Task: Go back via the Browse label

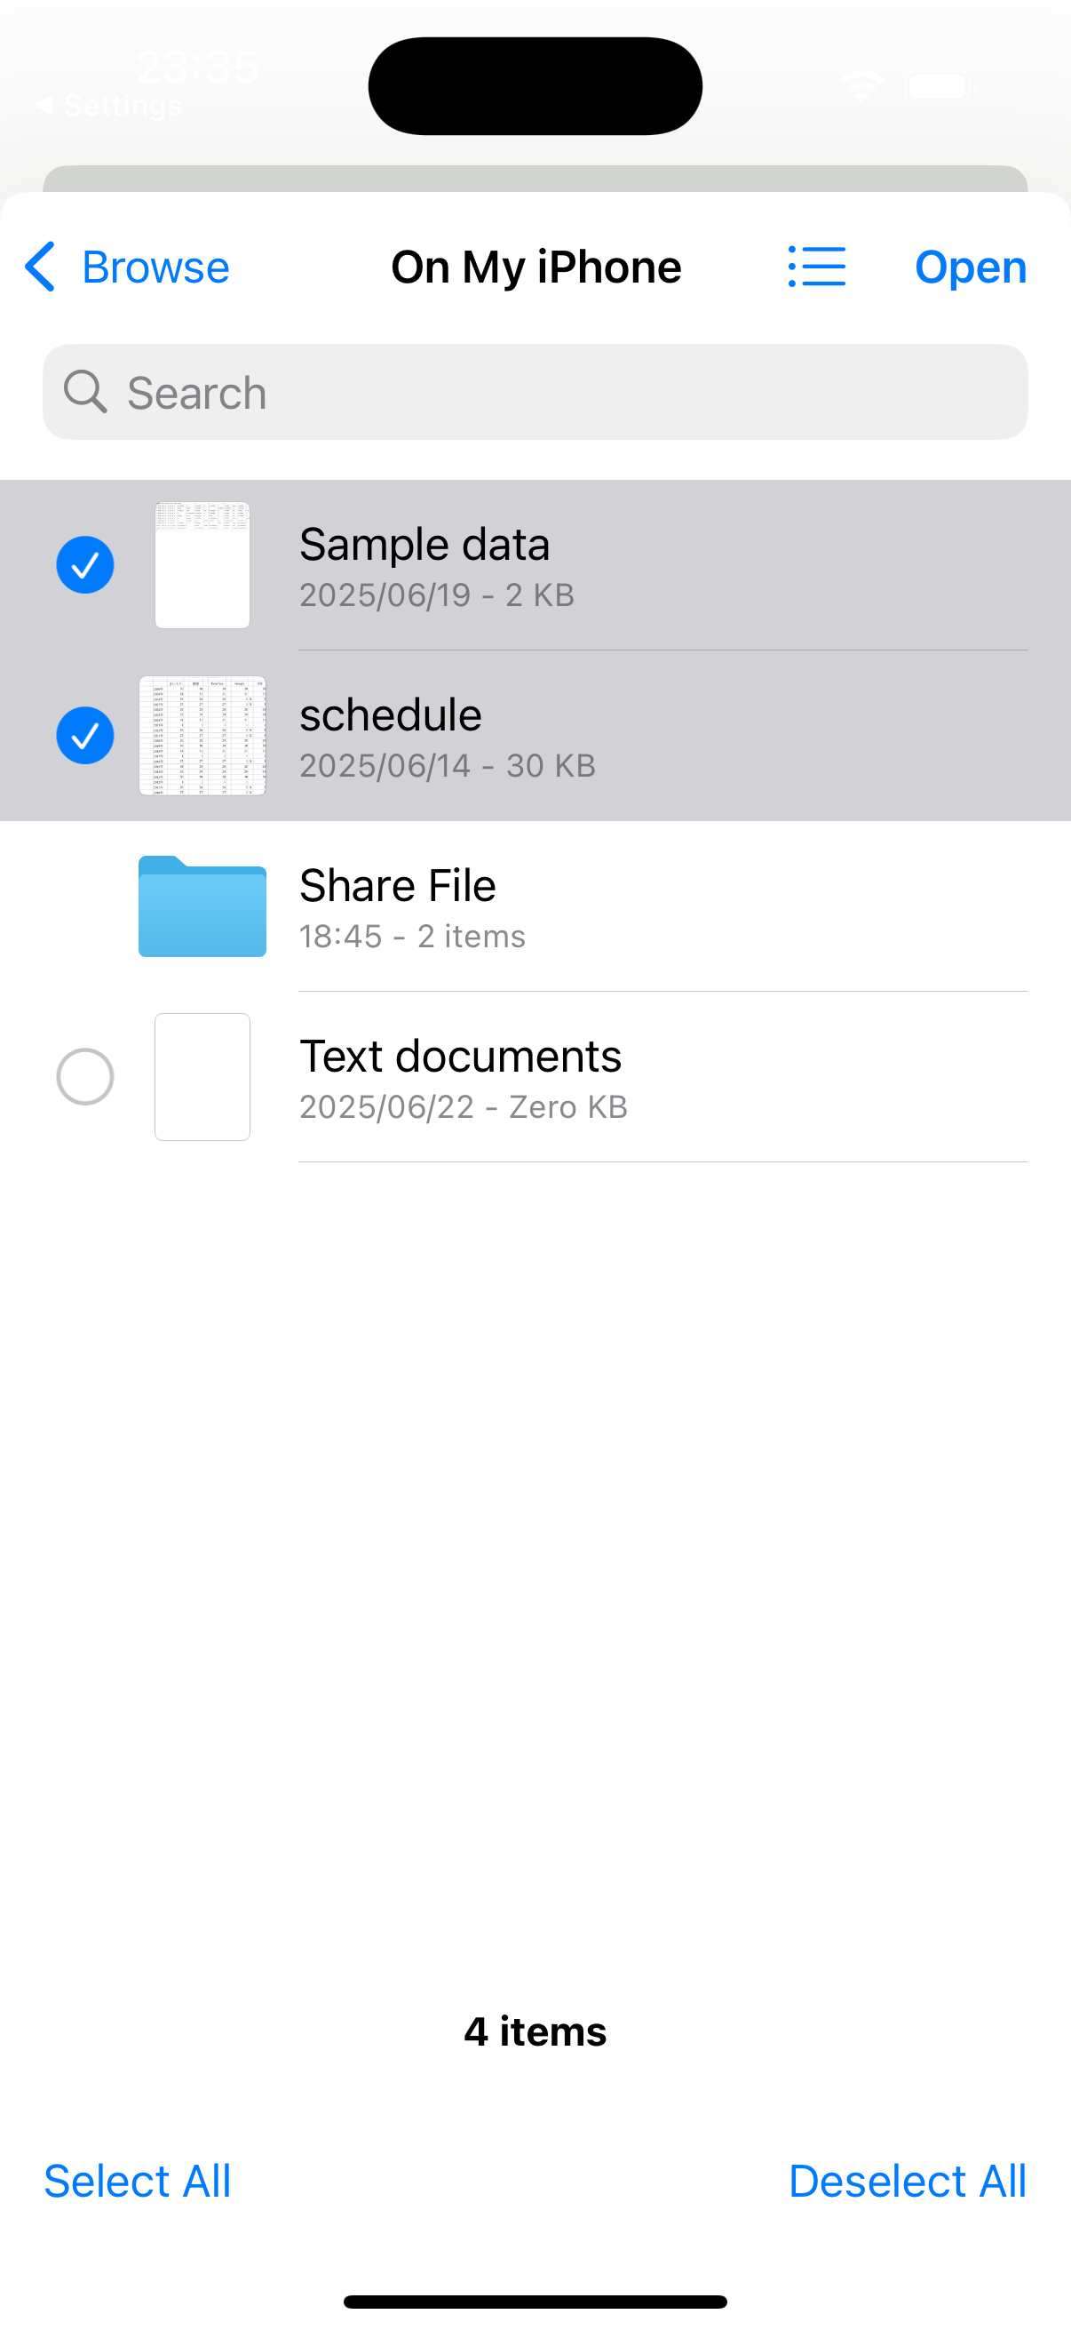Action: coord(155,267)
